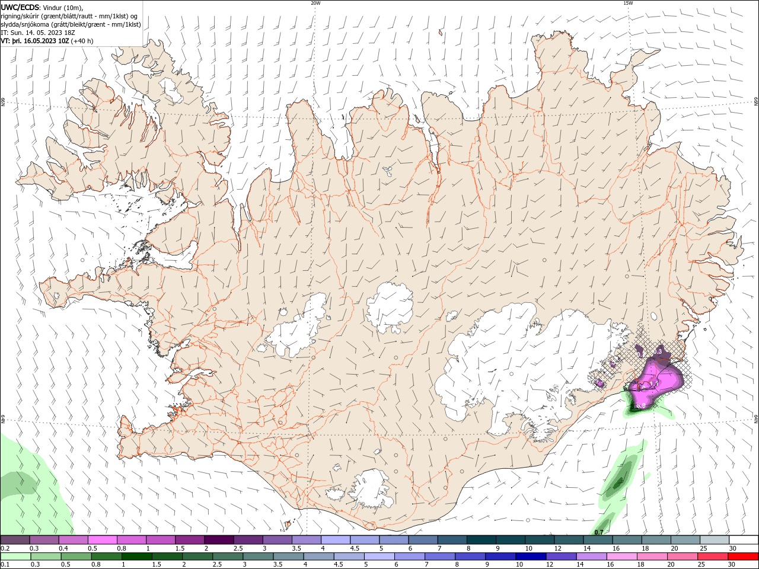Click the upper legend swatch starting at 0.3

pyautogui.click(x=44, y=540)
